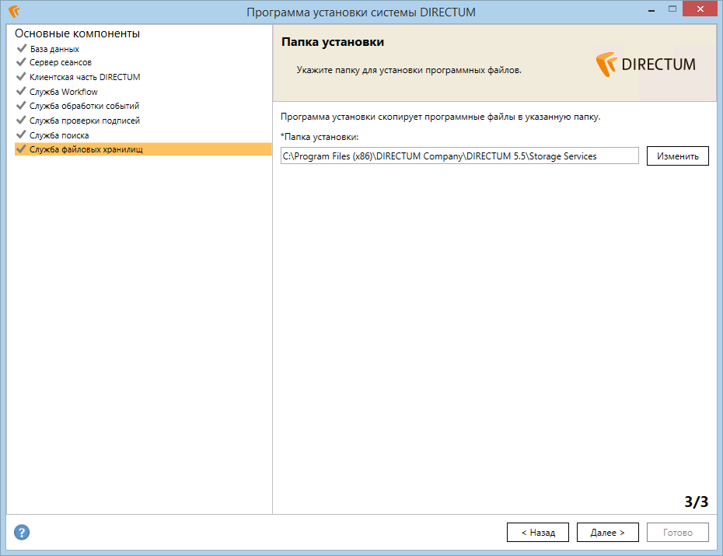Viewport: 723px width, 556px height.
Task: Minimize the installer window
Action: tap(651, 9)
